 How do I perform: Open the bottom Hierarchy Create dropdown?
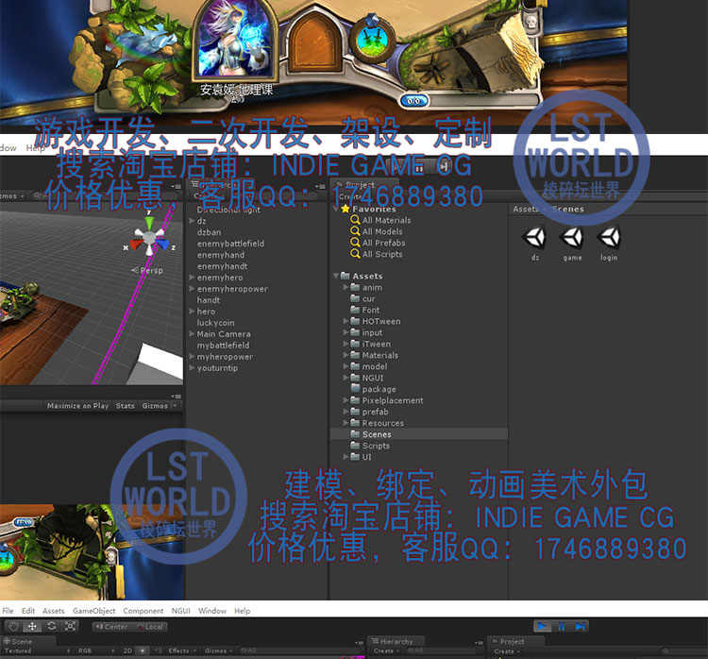pyautogui.click(x=385, y=651)
